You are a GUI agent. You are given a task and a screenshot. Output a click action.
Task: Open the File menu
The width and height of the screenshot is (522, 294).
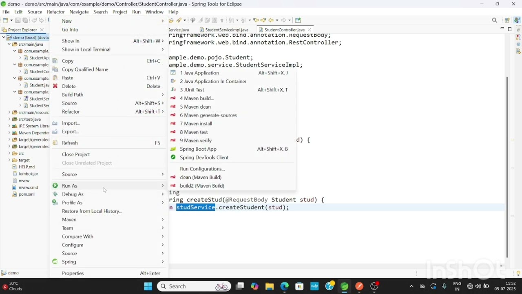(6, 12)
